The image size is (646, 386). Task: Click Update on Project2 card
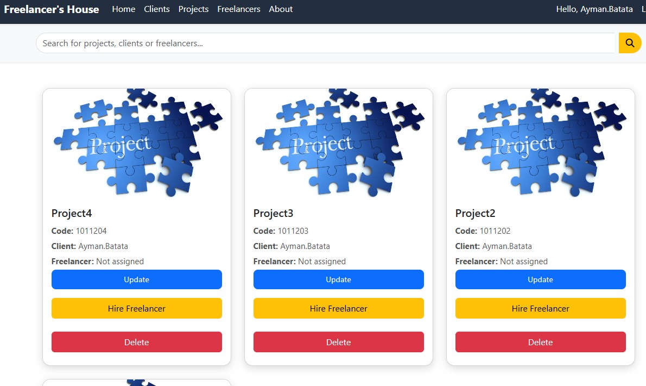[541, 279]
